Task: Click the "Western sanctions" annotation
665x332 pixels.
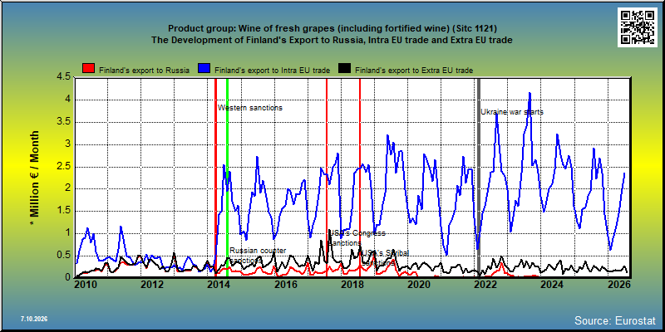Action: (250, 108)
